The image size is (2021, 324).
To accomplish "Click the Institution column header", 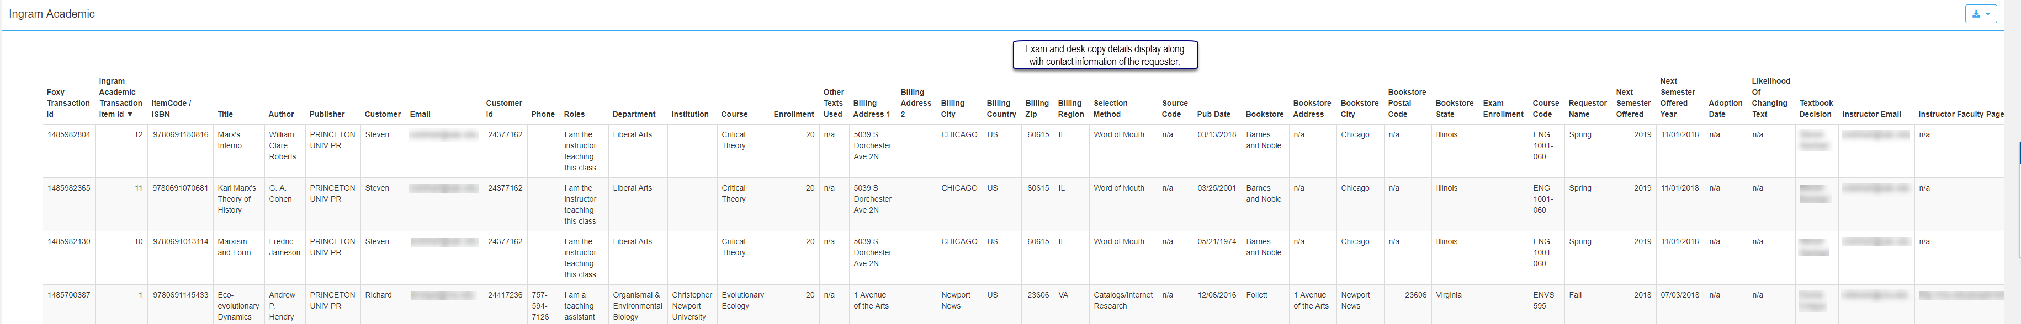I will 689,114.
